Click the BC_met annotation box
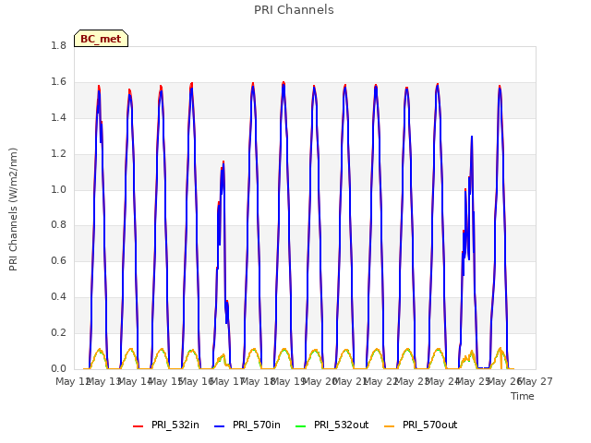The image size is (591, 443). [101, 39]
